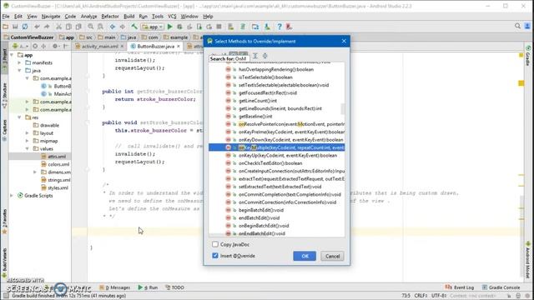Click the Help question mark icon
This screenshot has width=534, height=300.
(280, 27)
